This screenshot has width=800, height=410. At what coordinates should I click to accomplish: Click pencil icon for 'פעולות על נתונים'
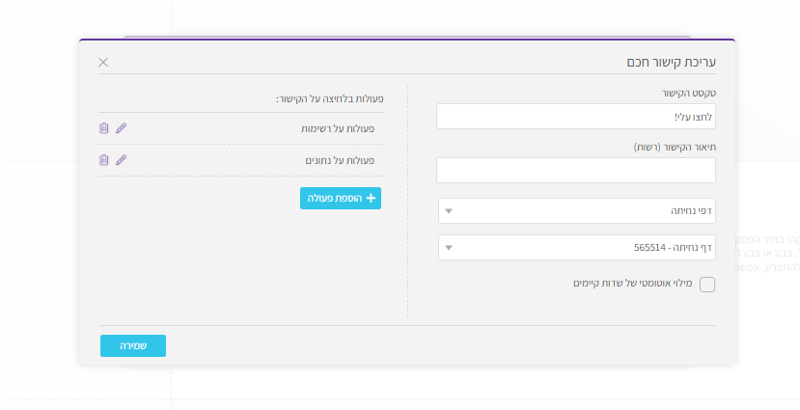[121, 160]
